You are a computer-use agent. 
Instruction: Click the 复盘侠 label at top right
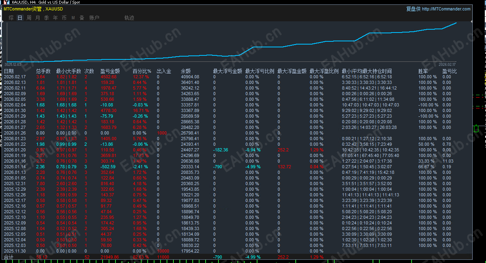[413, 9]
